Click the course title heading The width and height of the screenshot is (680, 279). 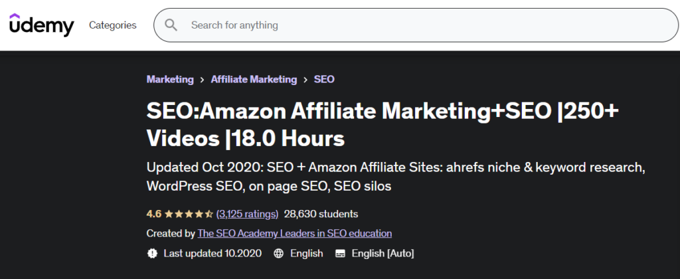[x=382, y=125]
